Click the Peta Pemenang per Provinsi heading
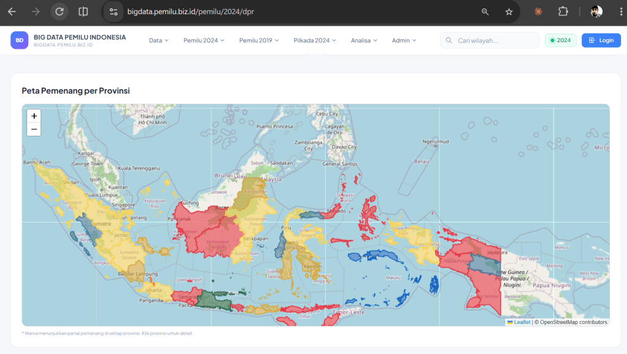The image size is (627, 354). 75,90
